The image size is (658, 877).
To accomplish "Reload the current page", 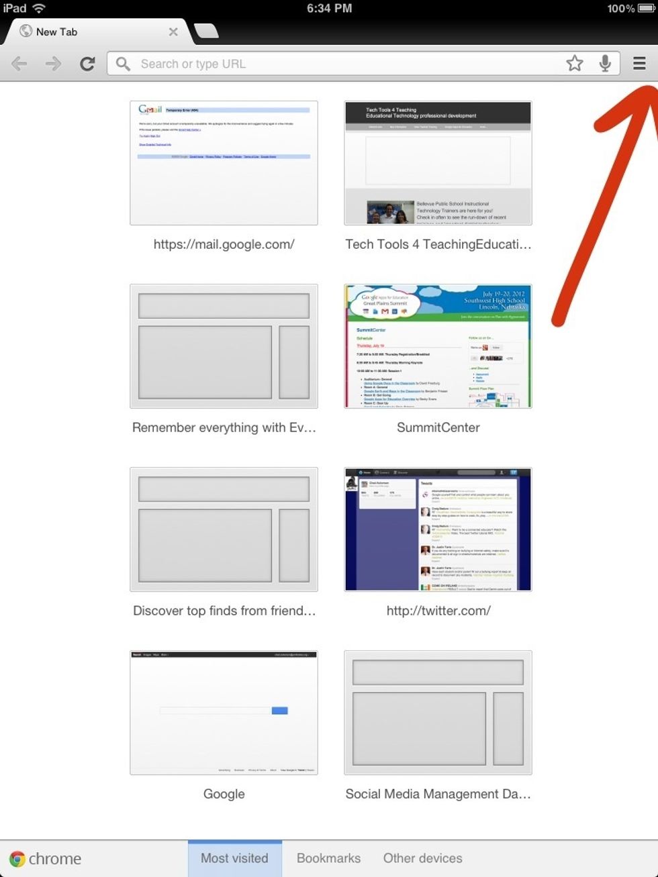I will click(87, 63).
